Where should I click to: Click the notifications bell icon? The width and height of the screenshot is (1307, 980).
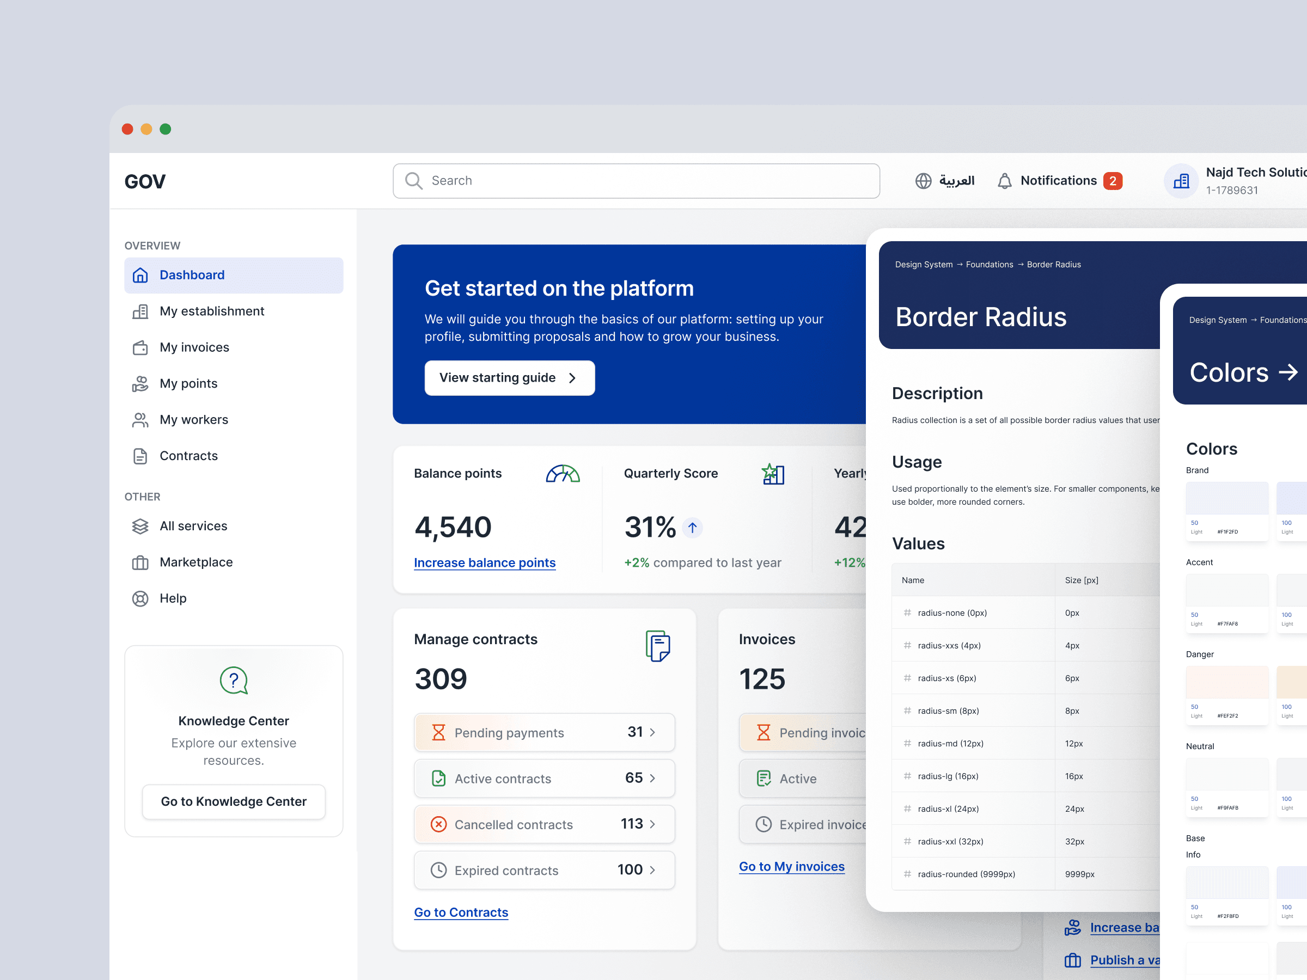(x=1004, y=181)
